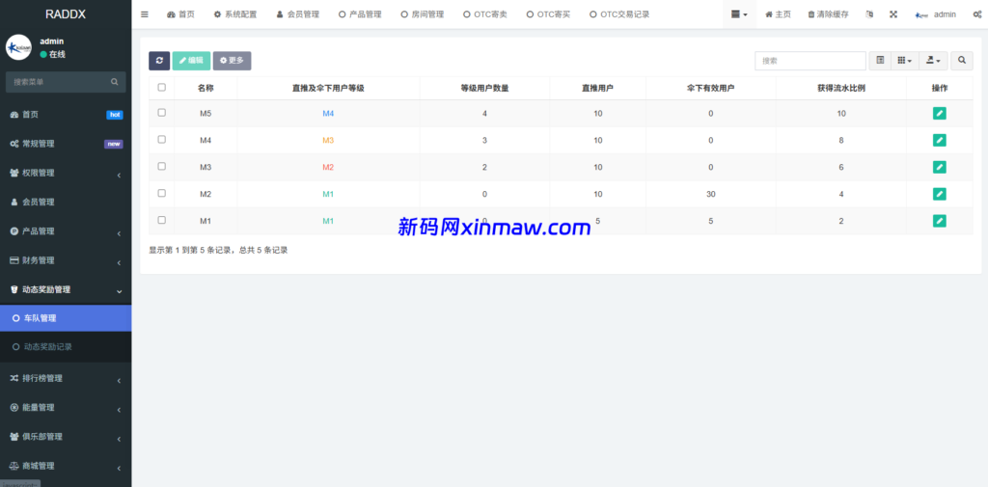Click the 更多 more button
This screenshot has width=988, height=487.
[x=232, y=61]
